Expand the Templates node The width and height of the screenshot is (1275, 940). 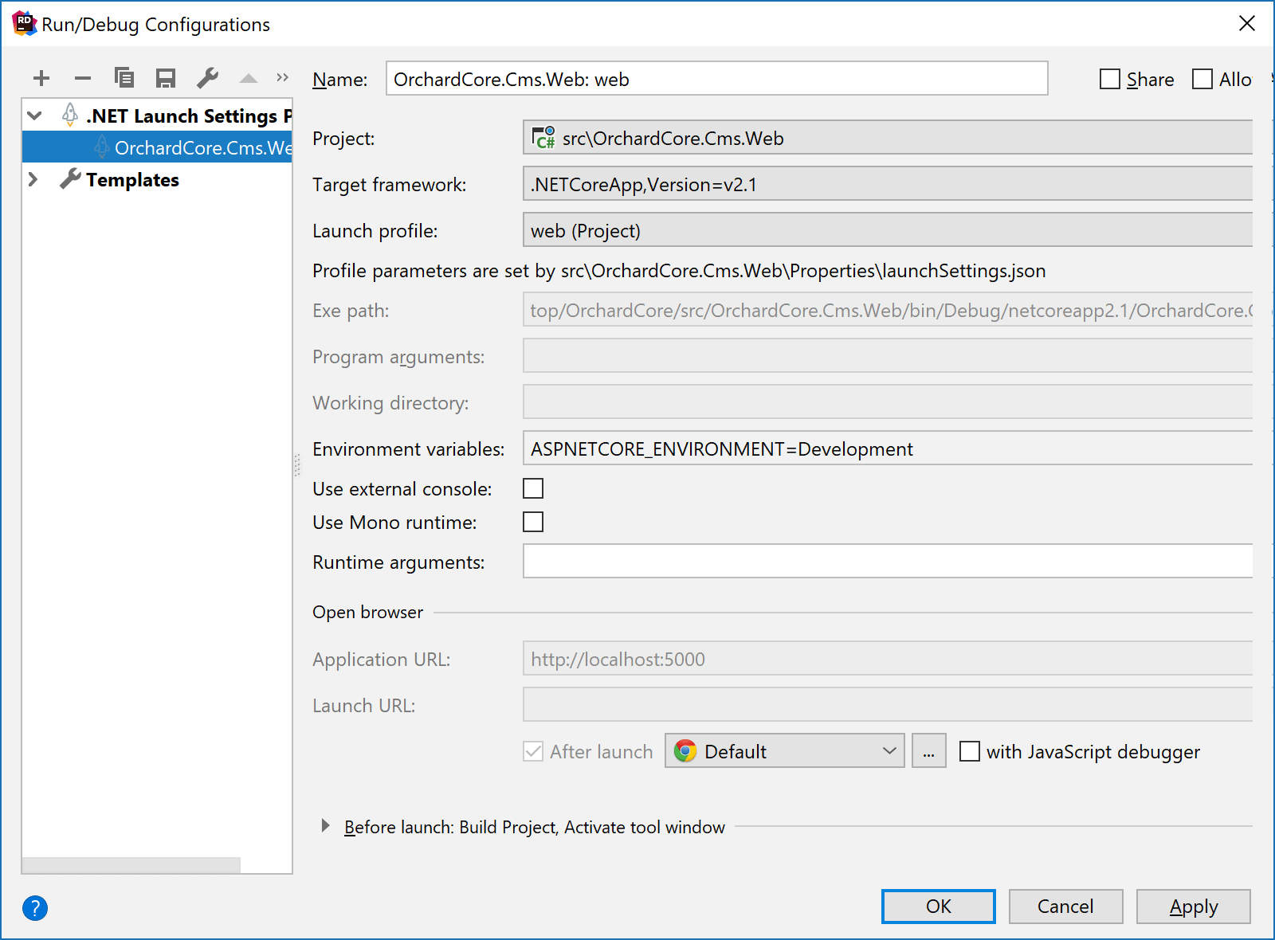(33, 179)
